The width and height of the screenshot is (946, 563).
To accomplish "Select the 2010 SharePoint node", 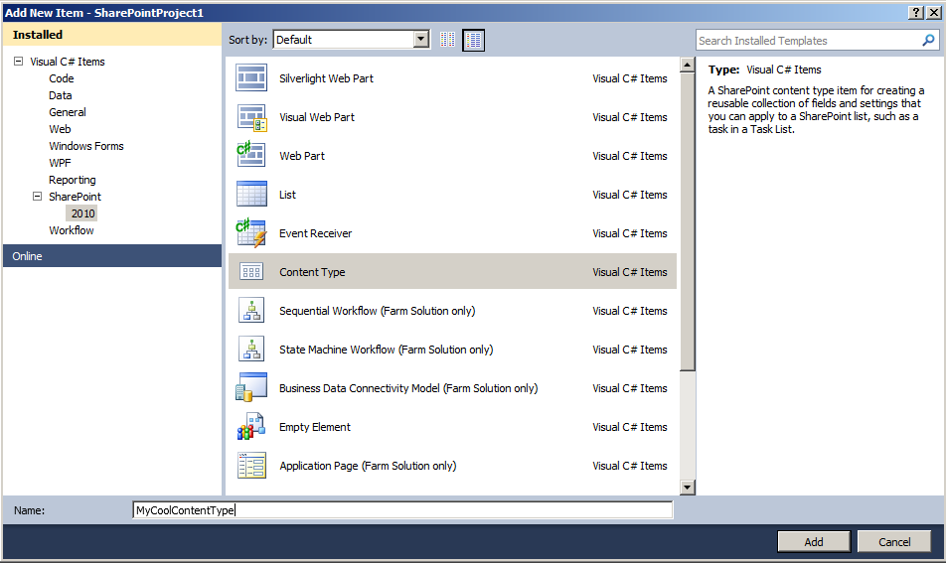I will (x=82, y=213).
